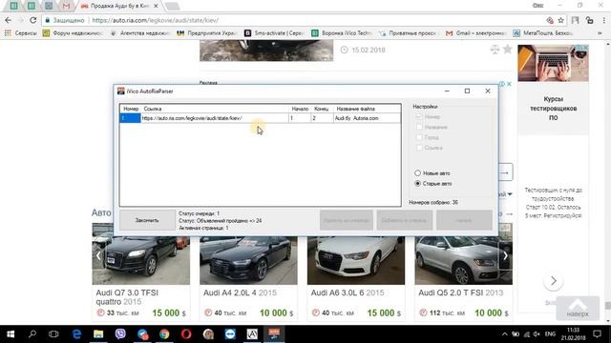Open the Агентства недвижимости bookmark
611x343 pixels.
(140, 33)
